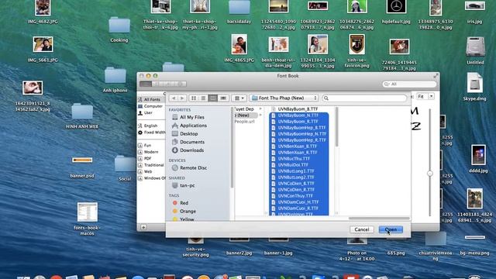Open the Font Thu Phap (New) path popup

pyautogui.click(x=284, y=98)
